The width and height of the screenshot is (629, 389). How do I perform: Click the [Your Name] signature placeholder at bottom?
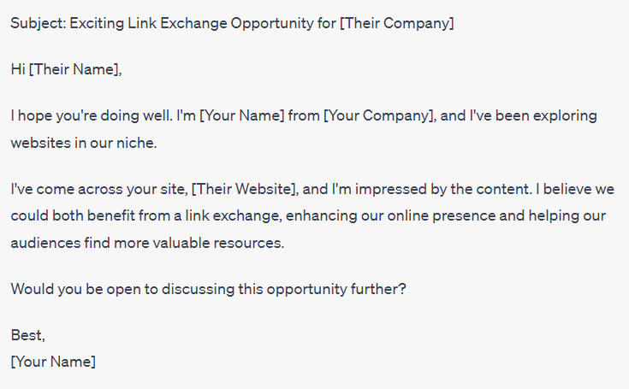(x=53, y=362)
